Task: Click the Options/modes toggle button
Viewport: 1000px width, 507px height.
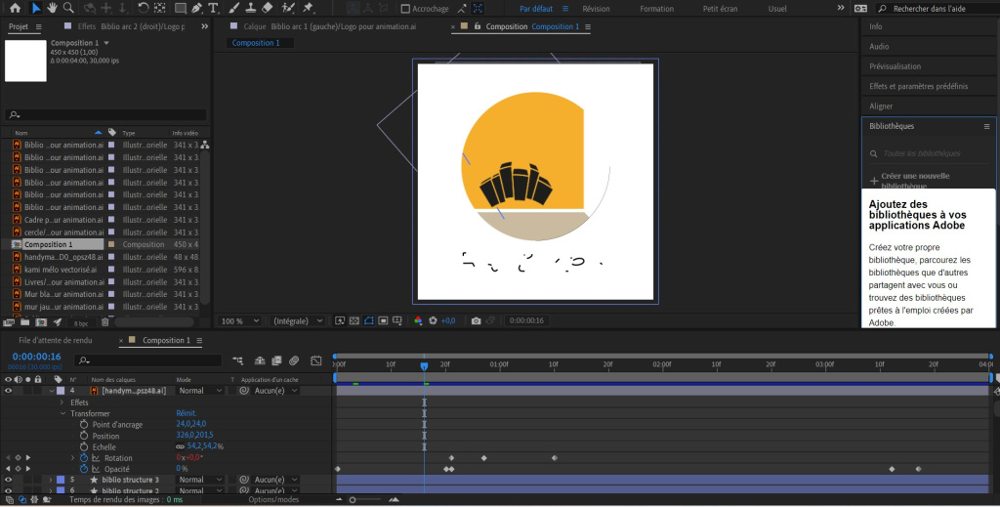Action: [273, 499]
